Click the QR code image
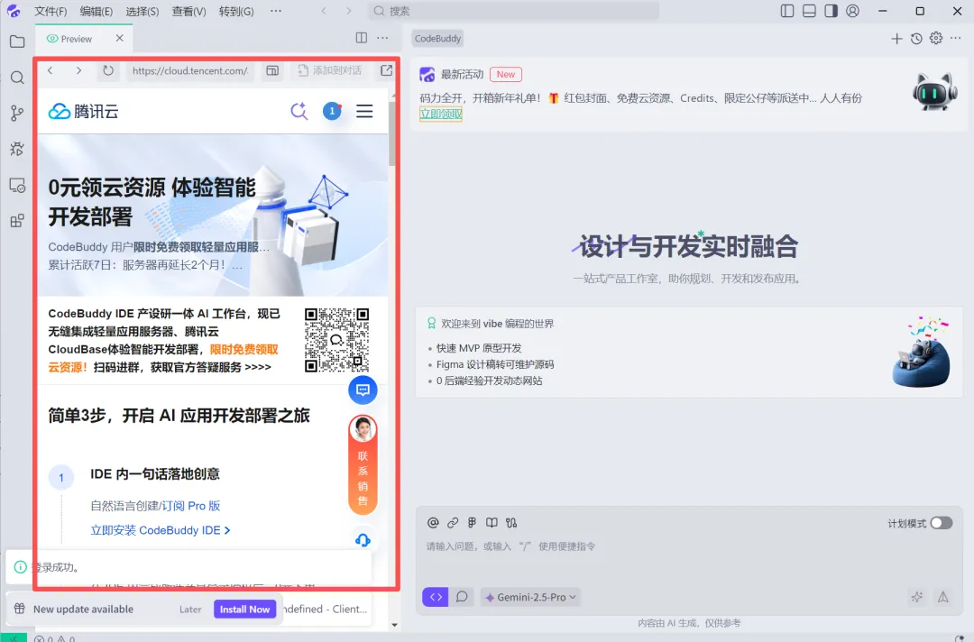Image resolution: width=974 pixels, height=642 pixels. (x=336, y=340)
